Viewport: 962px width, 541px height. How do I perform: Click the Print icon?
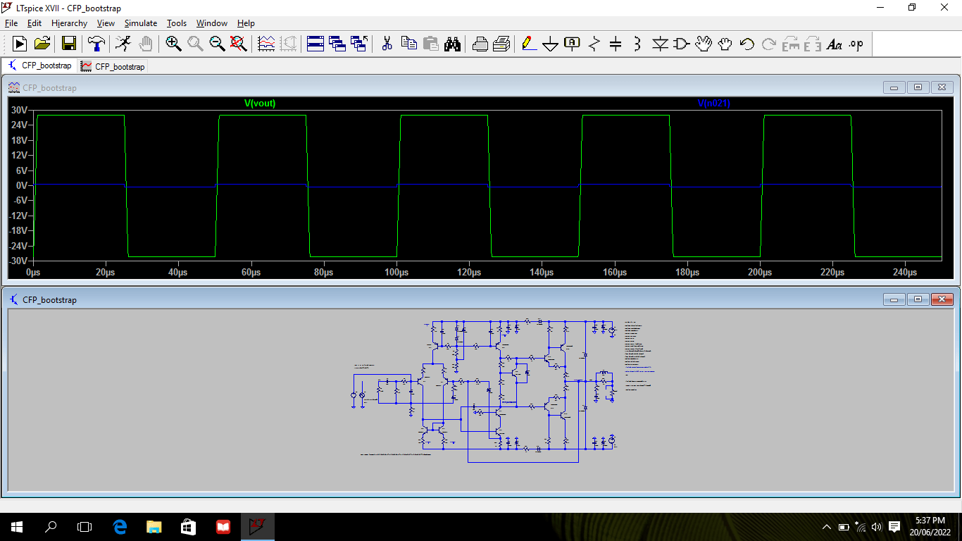coord(501,44)
